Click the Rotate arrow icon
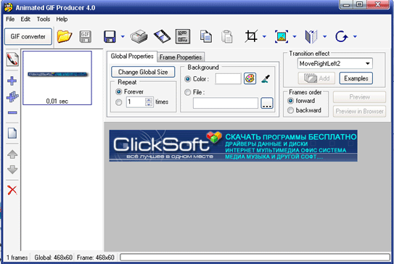The image size is (394, 264). [x=342, y=36]
